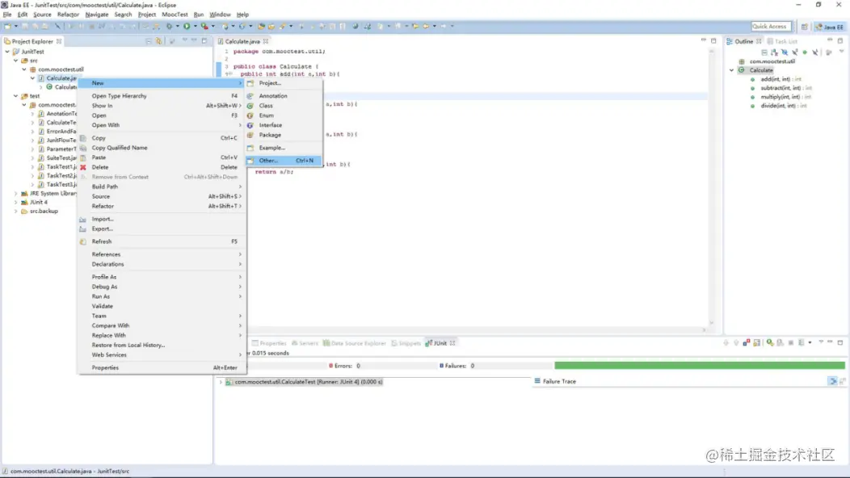
Task: Choose Example... in the New submenu
Action: point(284,148)
